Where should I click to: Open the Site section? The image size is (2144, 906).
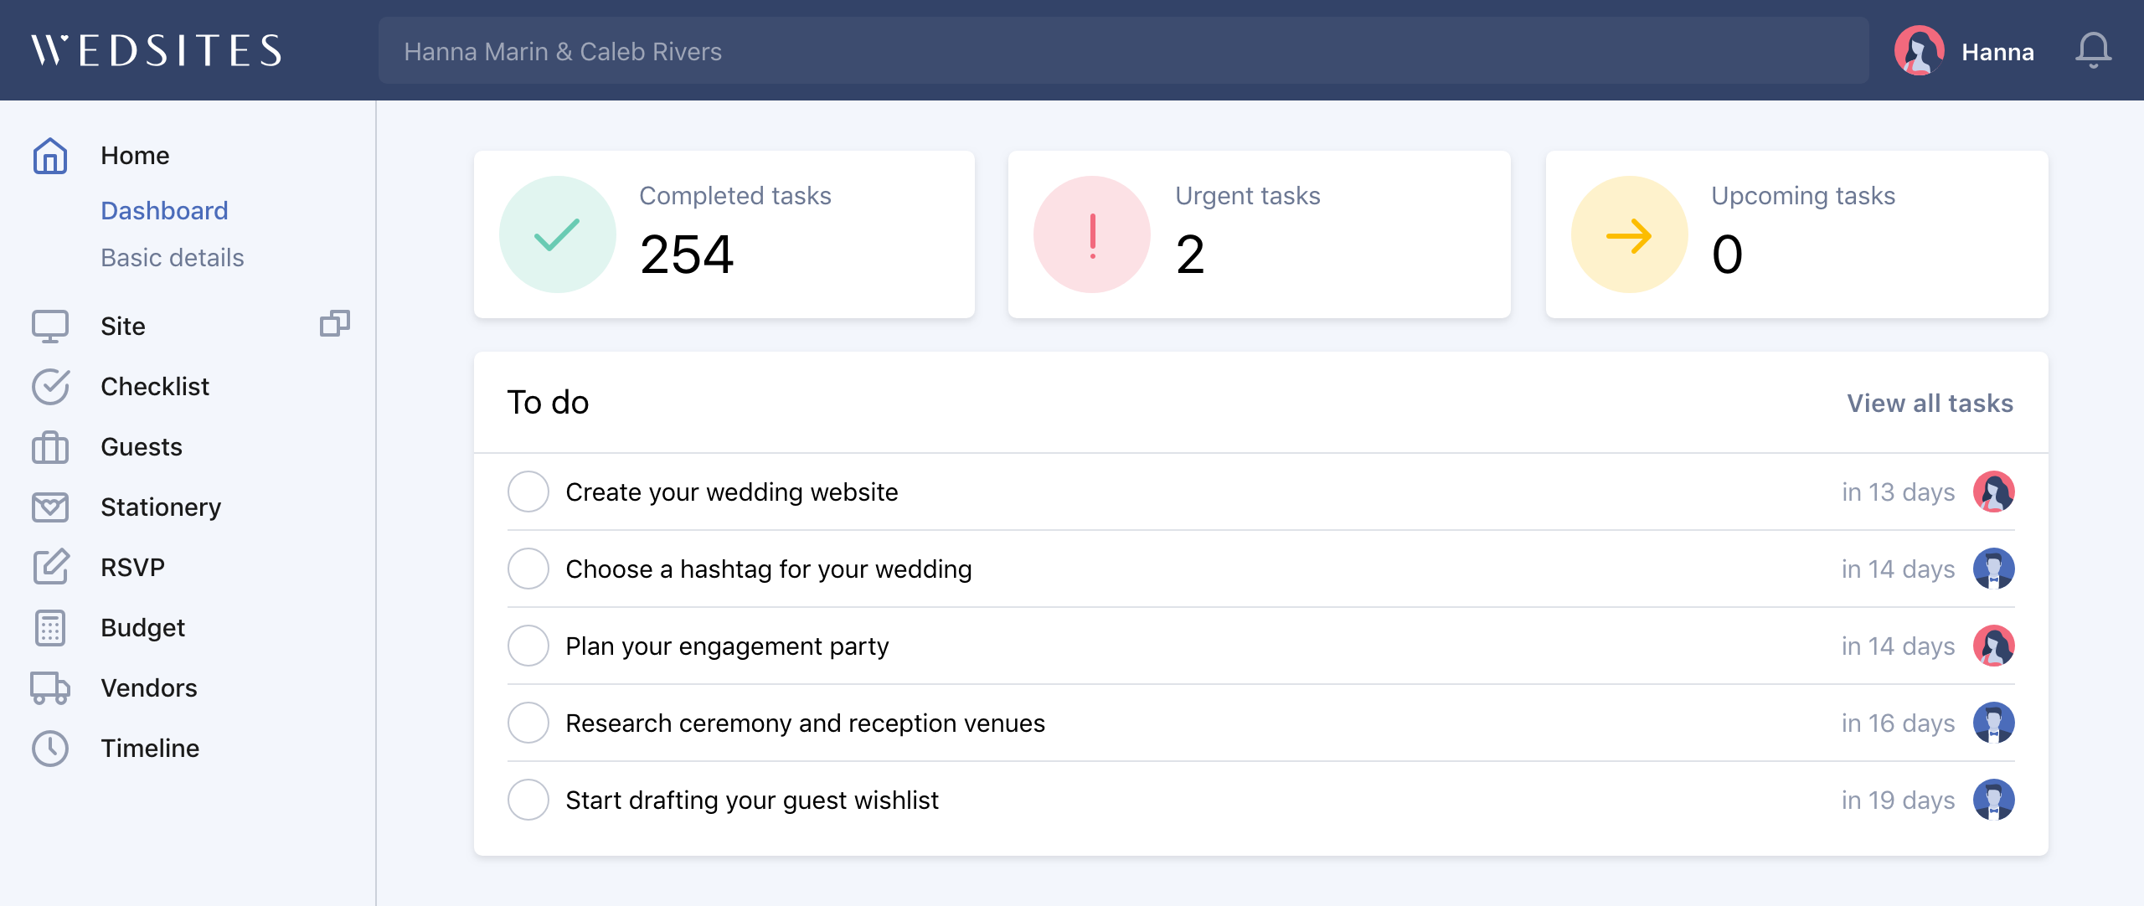123,327
